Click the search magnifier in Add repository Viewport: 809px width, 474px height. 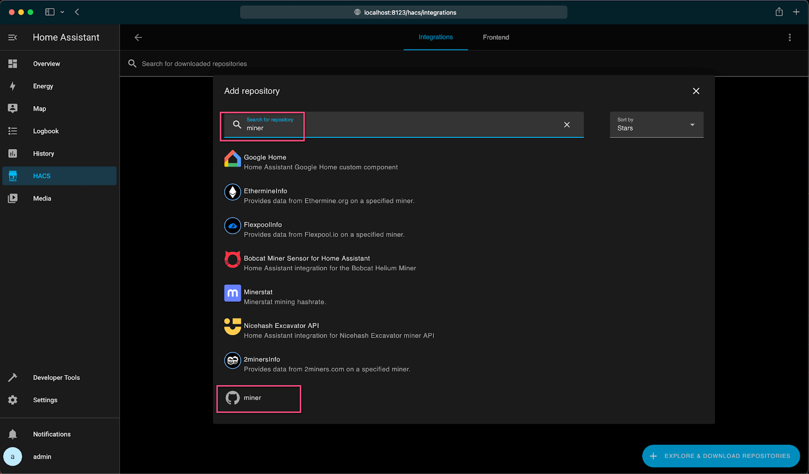pyautogui.click(x=237, y=124)
